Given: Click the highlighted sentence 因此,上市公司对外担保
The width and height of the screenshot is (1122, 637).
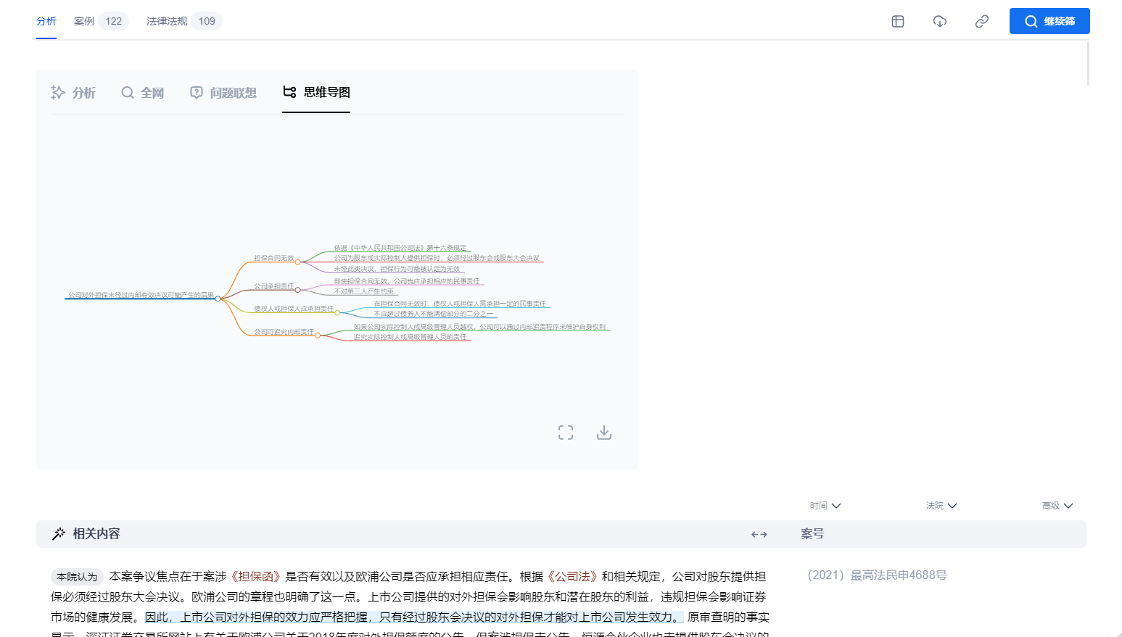Looking at the screenshot, I should point(413,617).
